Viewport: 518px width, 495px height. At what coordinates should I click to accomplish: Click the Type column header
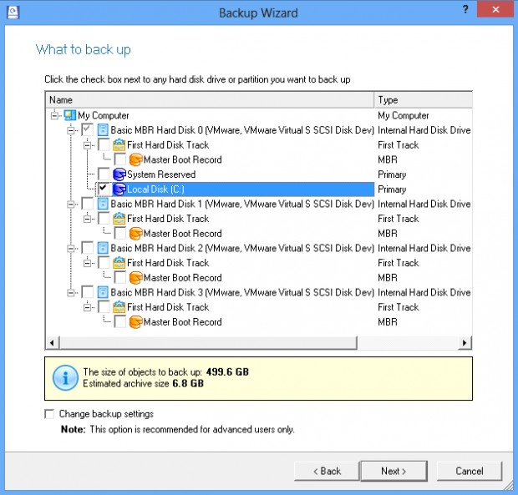[424, 100]
